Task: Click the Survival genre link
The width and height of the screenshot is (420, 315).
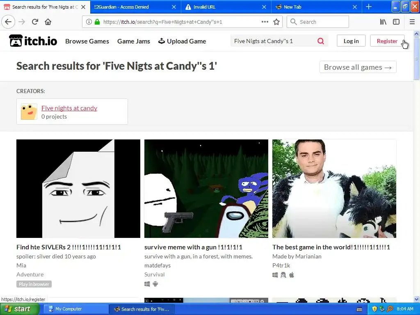Action: click(x=155, y=274)
